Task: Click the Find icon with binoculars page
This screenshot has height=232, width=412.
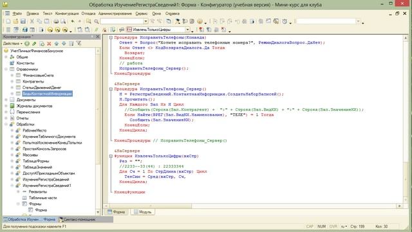Action: click(89, 21)
